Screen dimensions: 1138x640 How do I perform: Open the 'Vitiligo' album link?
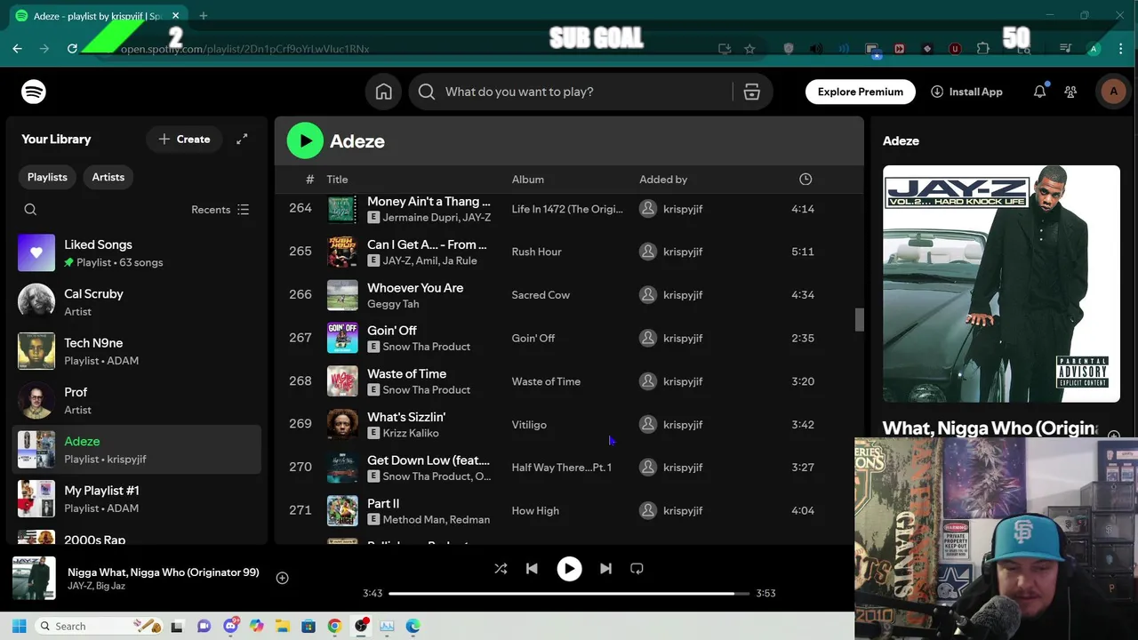(529, 425)
